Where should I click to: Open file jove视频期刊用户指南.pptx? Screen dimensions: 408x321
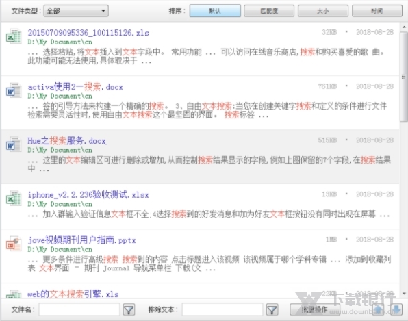[82, 240]
